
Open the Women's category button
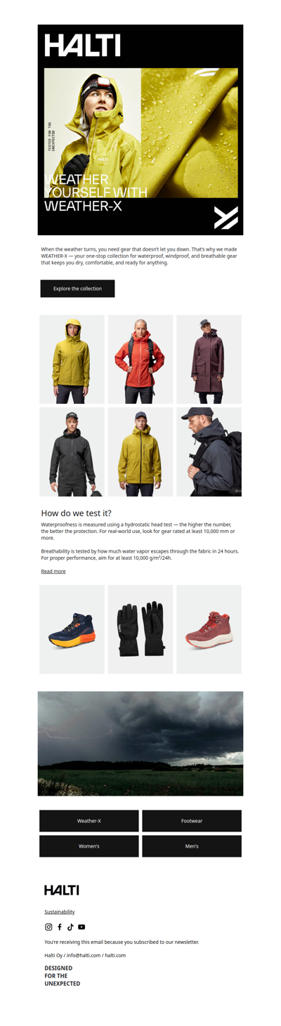89,846
